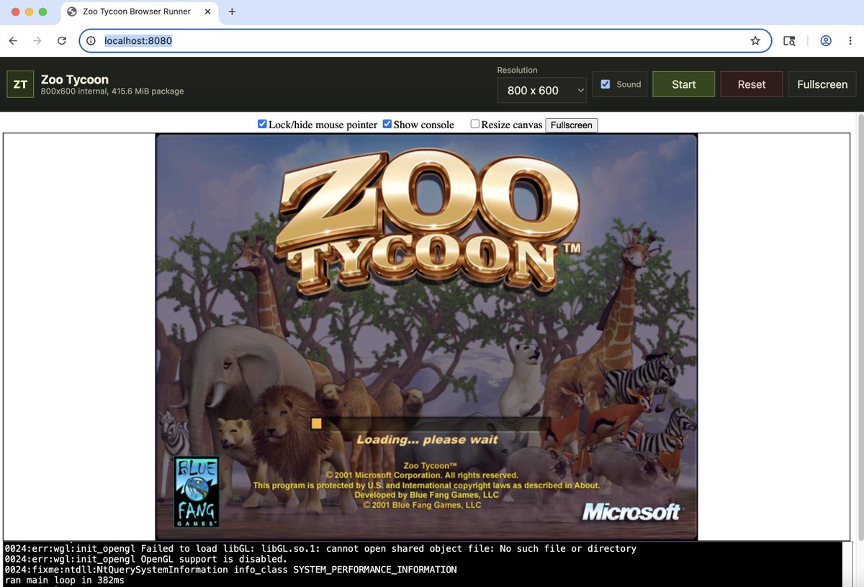The height and width of the screenshot is (587, 864).
Task: Click the browser back arrow
Action: pyautogui.click(x=13, y=41)
